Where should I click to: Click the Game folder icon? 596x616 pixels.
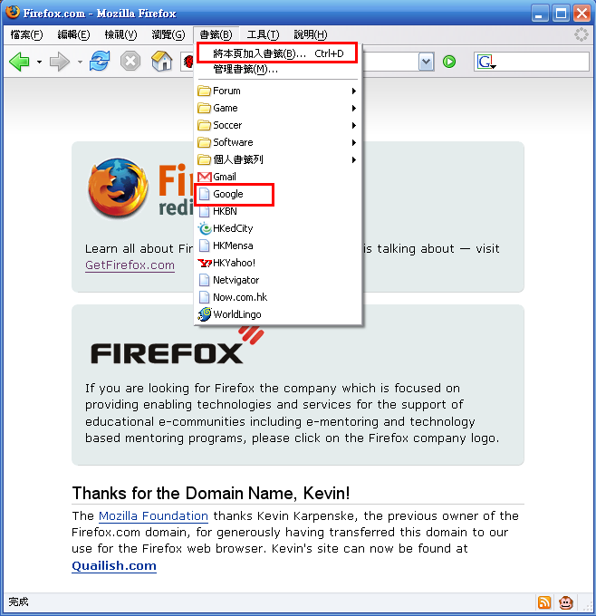pos(205,108)
